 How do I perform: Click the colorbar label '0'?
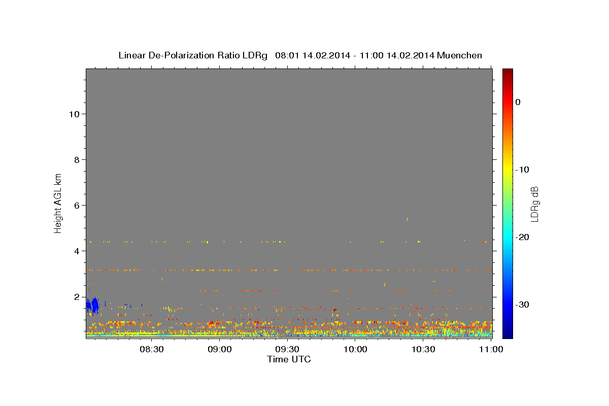pos(518,102)
